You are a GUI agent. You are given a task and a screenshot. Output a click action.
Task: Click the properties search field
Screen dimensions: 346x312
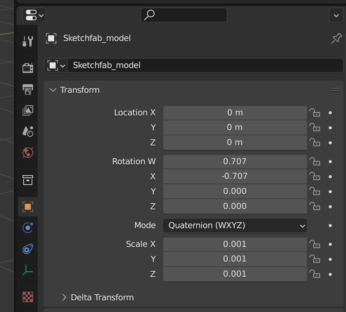point(184,15)
